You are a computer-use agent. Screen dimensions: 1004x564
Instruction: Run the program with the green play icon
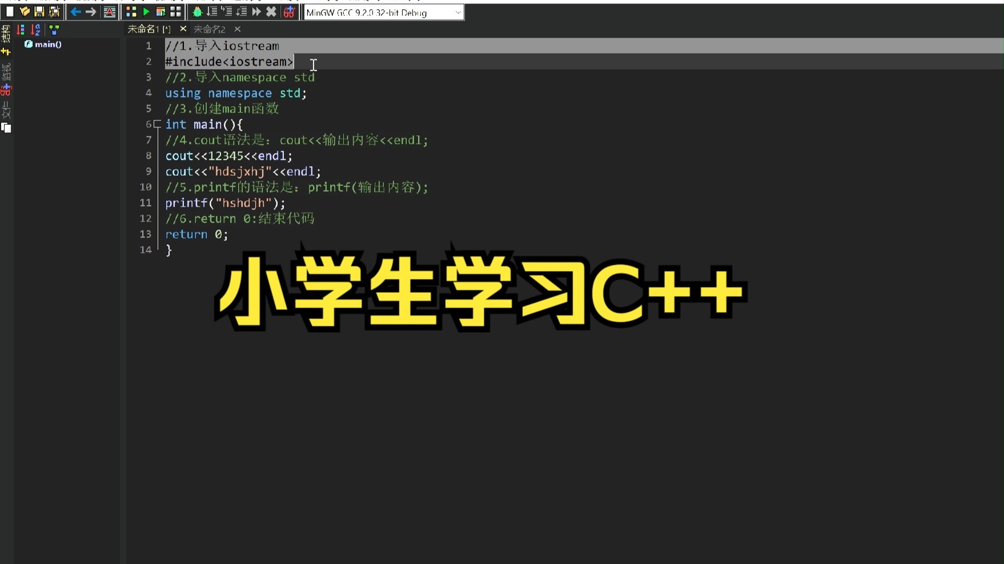pyautogui.click(x=146, y=11)
